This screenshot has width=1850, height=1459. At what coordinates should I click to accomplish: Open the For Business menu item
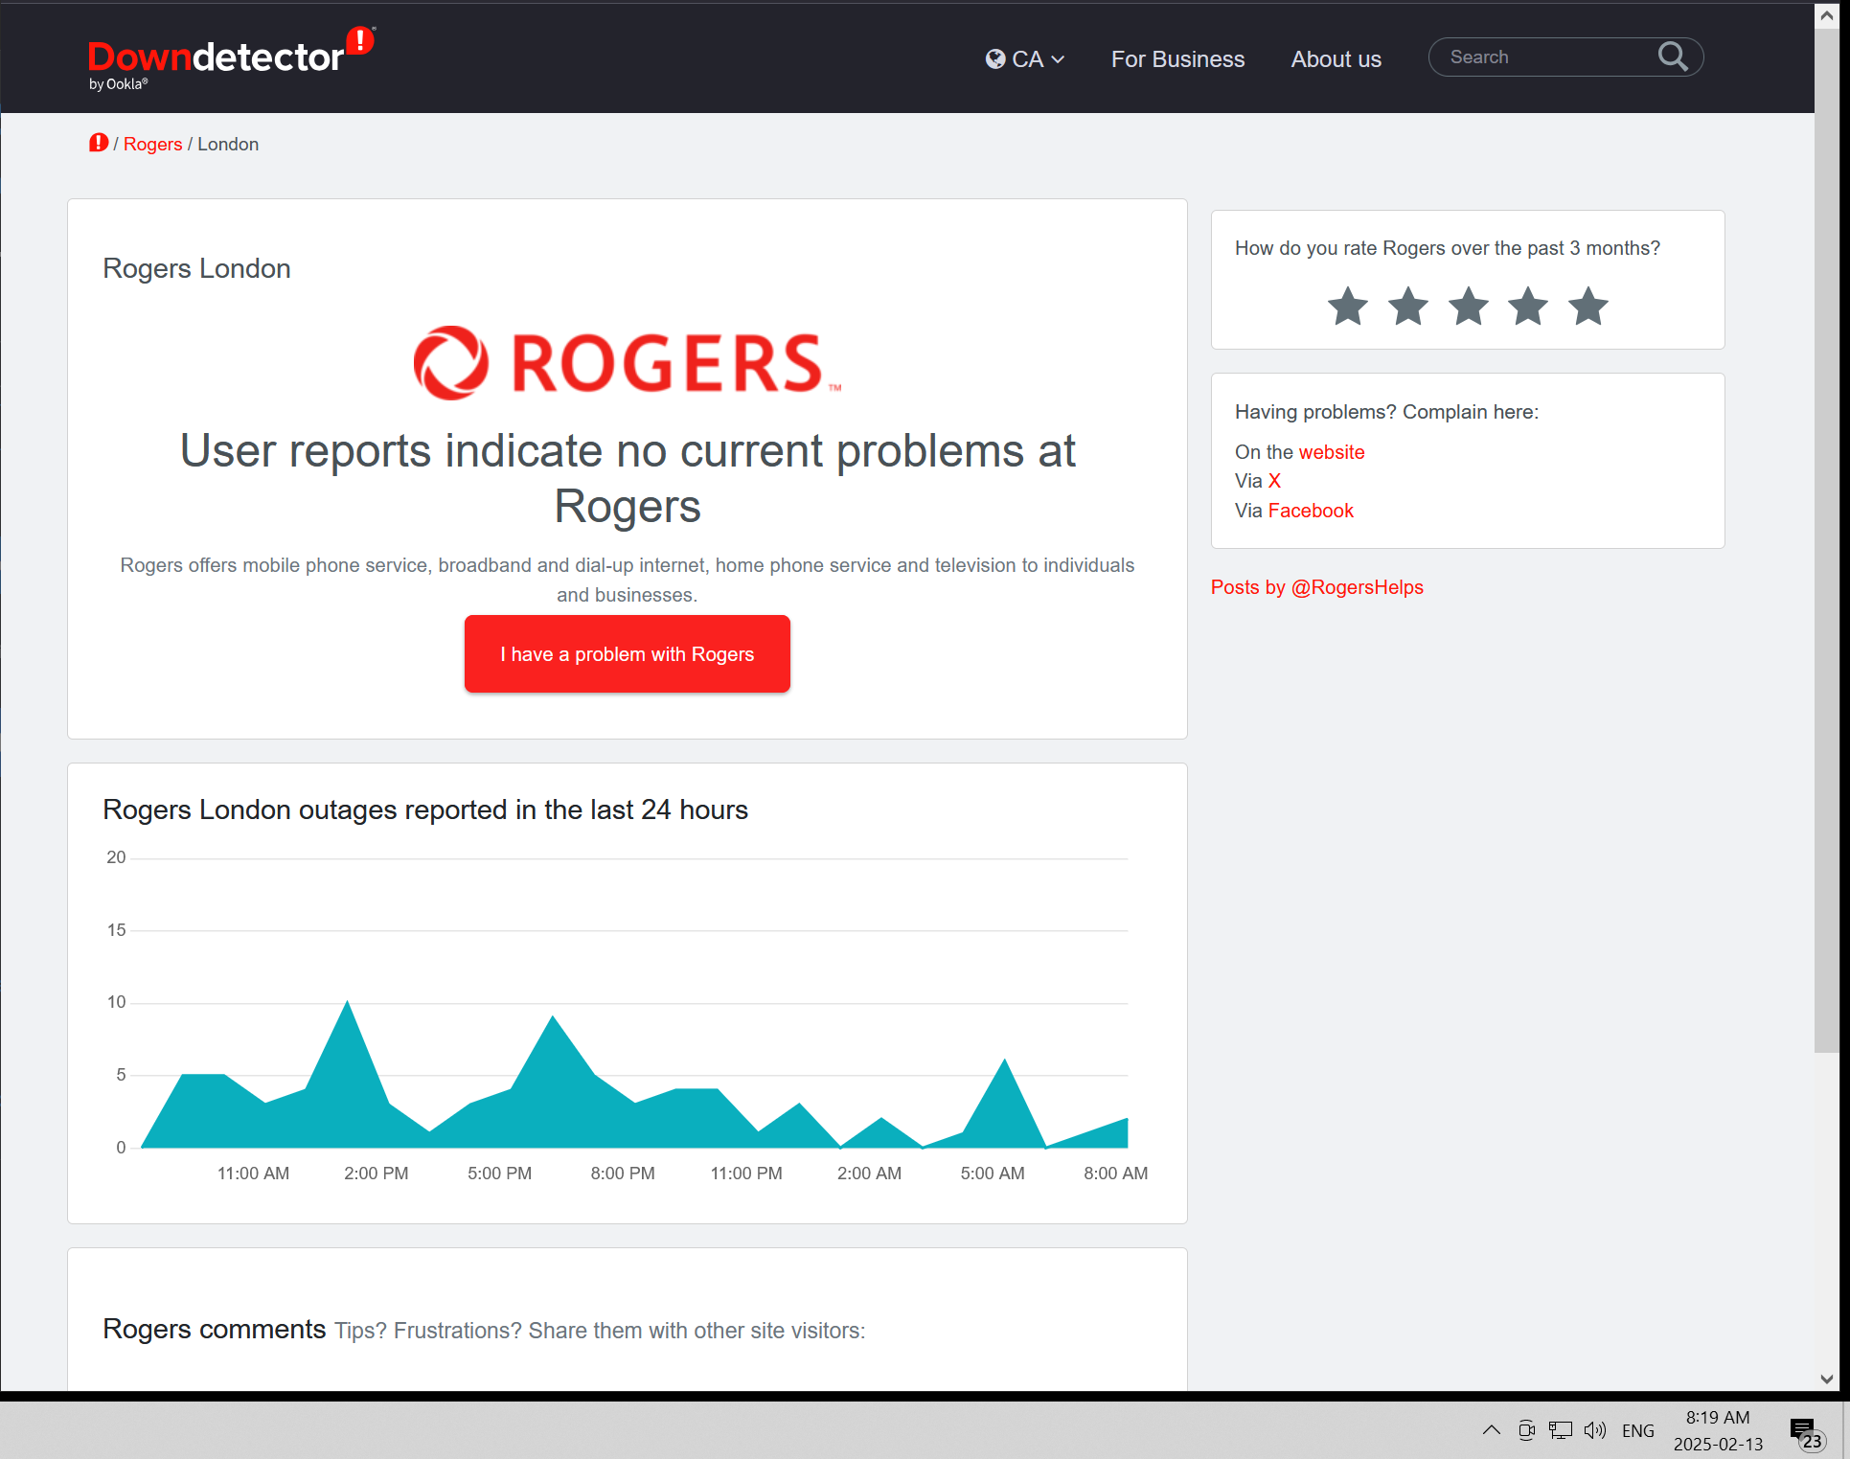[1177, 59]
